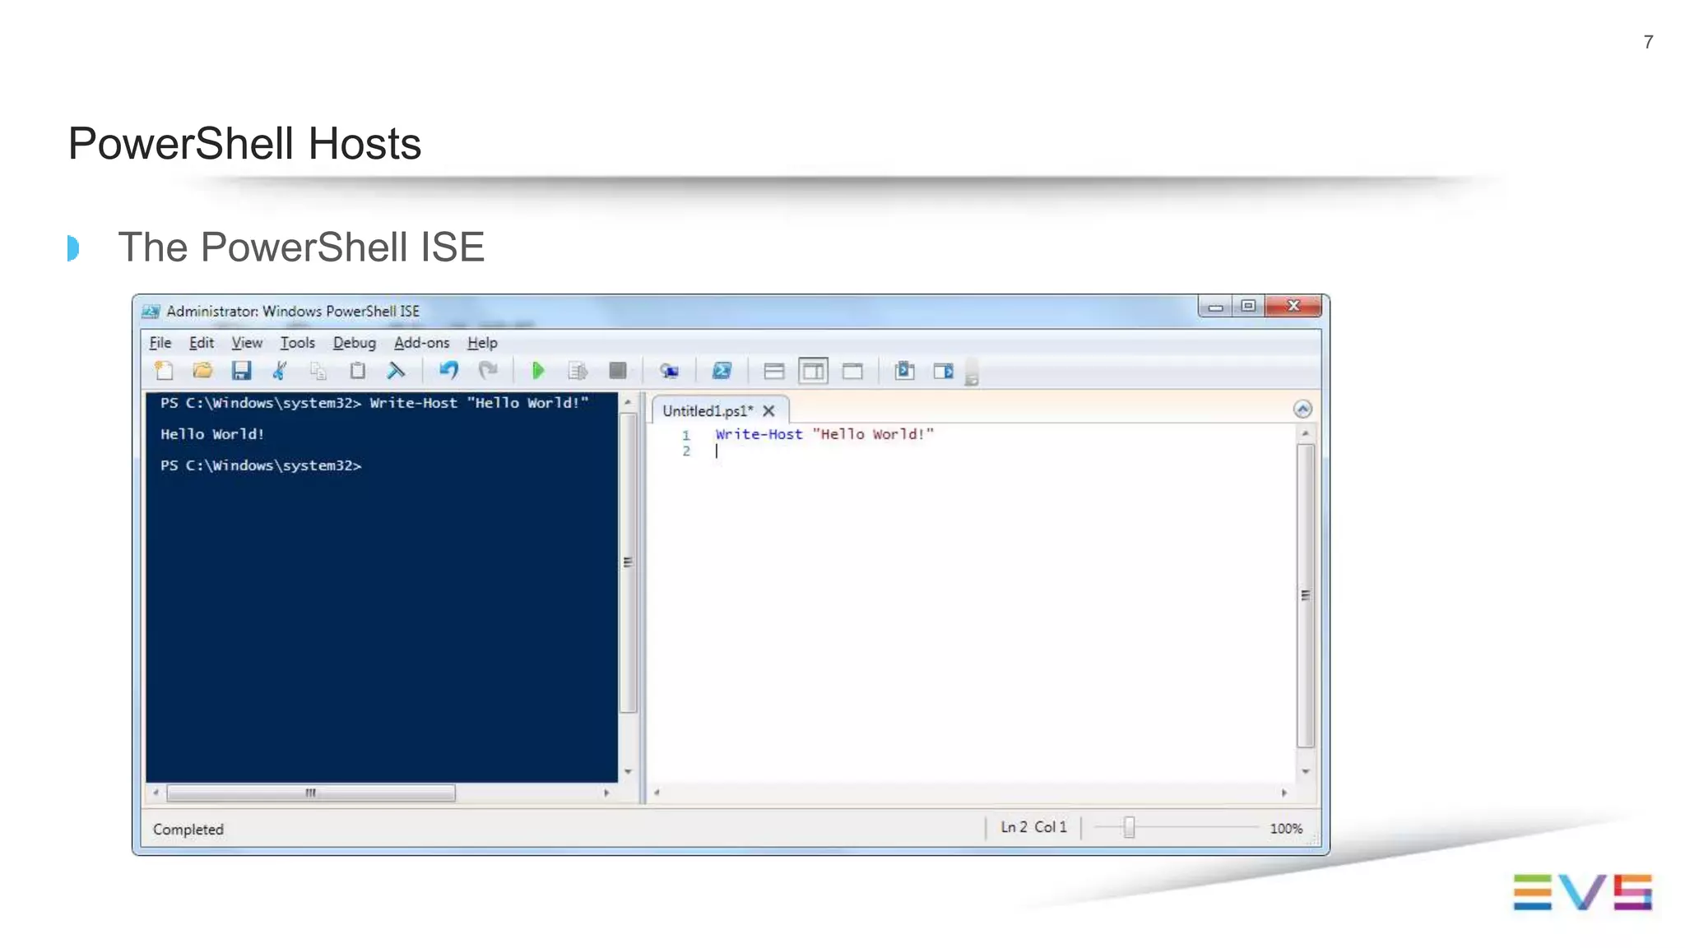Click the console pane scroll-down arrow
The width and height of the screenshot is (1685, 948).
[x=628, y=771]
